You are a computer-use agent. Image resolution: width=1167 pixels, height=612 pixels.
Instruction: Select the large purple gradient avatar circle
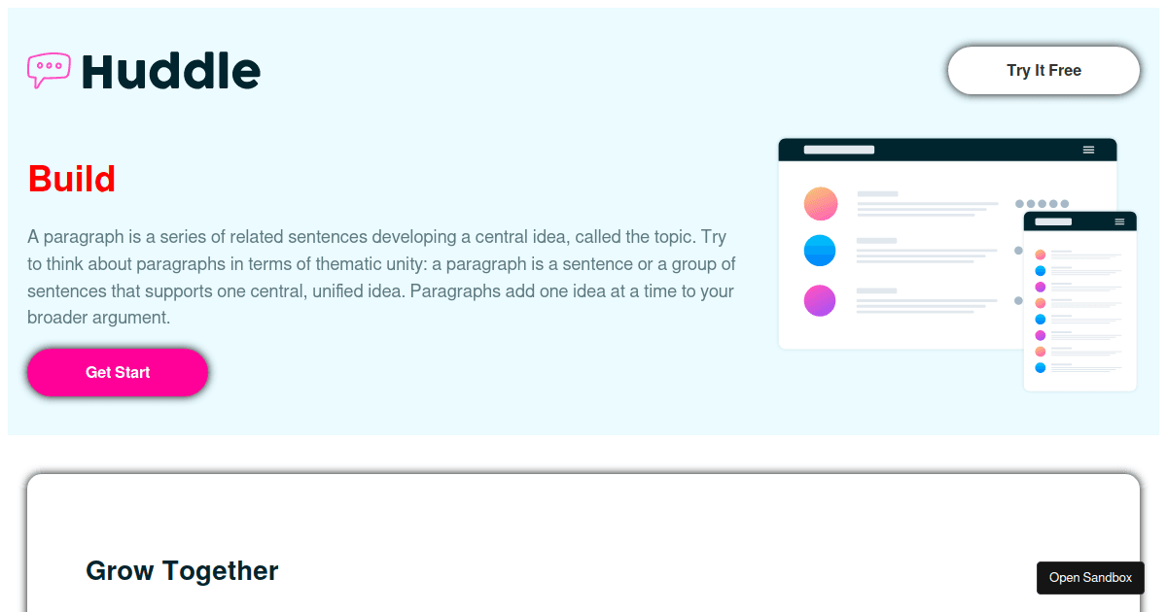820,300
